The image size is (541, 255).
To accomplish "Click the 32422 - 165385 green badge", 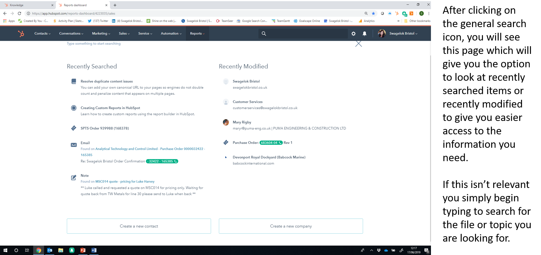I will click(x=162, y=161).
